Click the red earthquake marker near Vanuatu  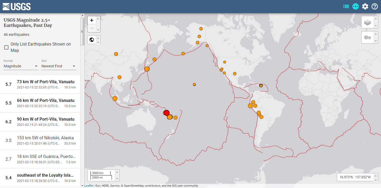click(x=166, y=113)
